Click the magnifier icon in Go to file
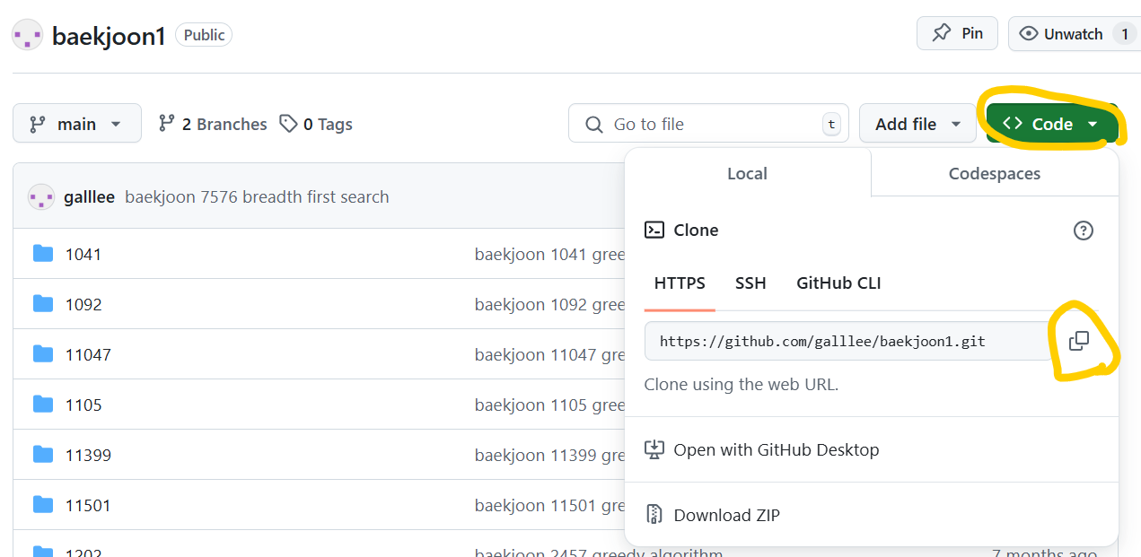 [593, 125]
